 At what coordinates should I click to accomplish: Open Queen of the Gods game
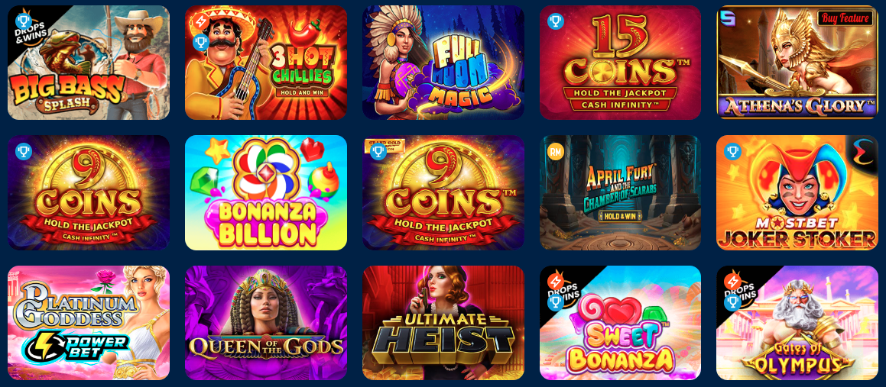[265, 323]
